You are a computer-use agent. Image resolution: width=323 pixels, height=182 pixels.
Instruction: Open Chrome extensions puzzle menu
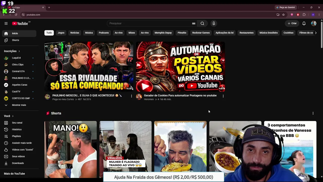(304, 15)
